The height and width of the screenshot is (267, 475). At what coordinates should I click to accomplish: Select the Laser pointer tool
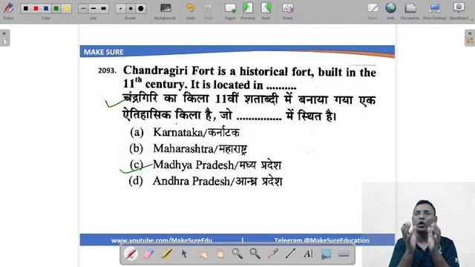tap(272, 254)
